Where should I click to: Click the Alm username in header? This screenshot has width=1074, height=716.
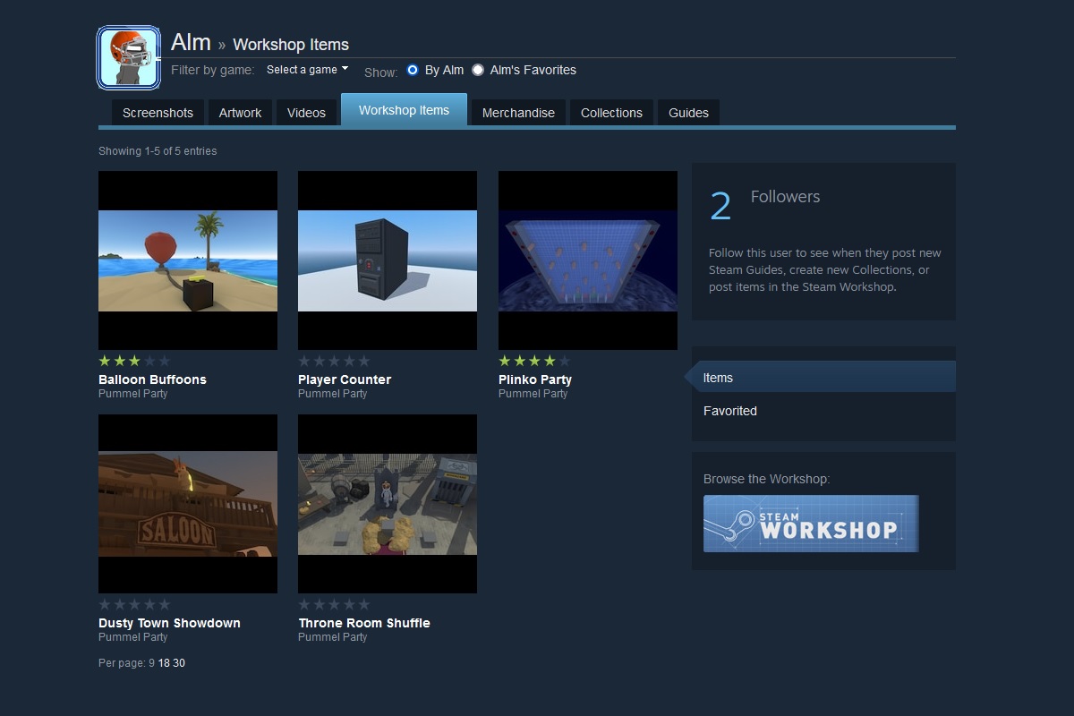pos(191,42)
